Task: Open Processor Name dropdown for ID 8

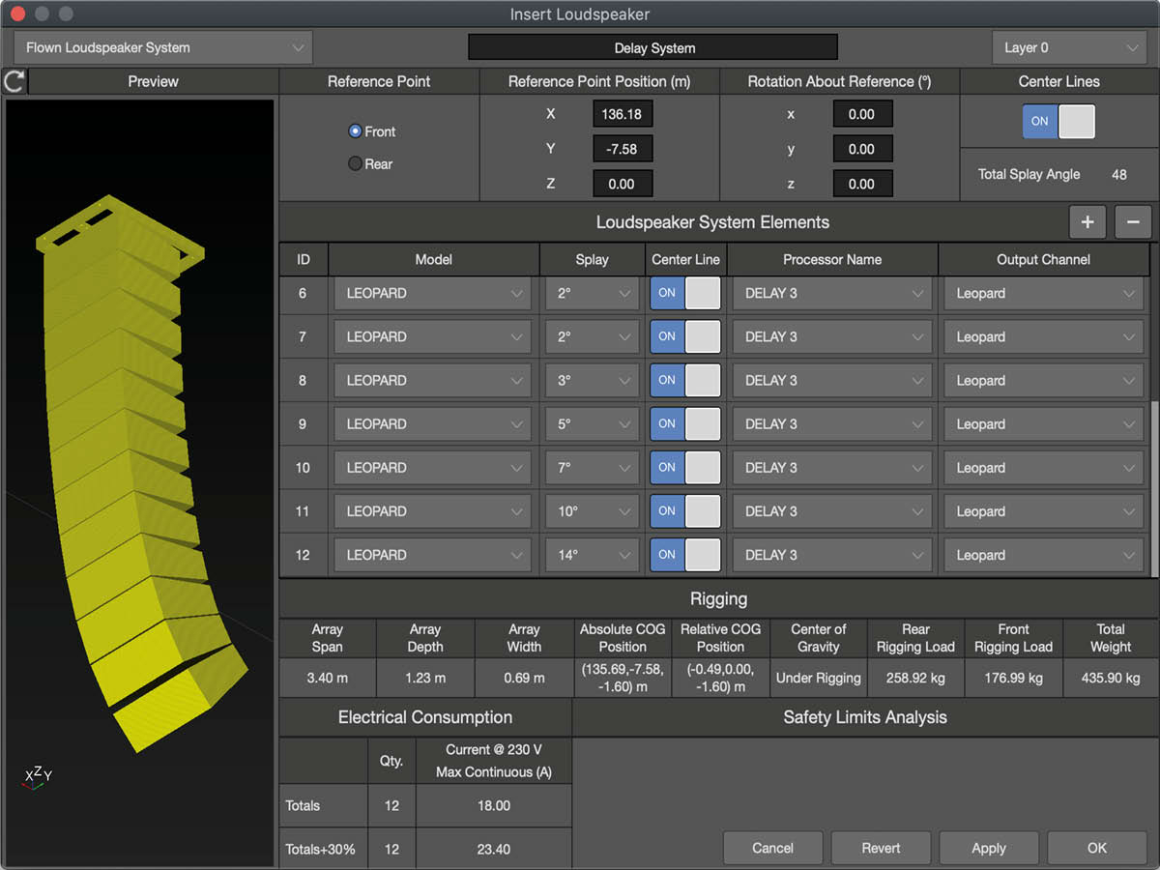Action: pos(832,381)
